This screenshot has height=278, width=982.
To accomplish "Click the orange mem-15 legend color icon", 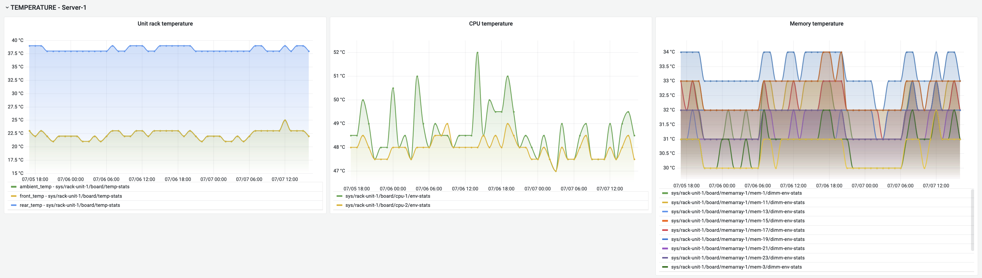I will [666, 221].
